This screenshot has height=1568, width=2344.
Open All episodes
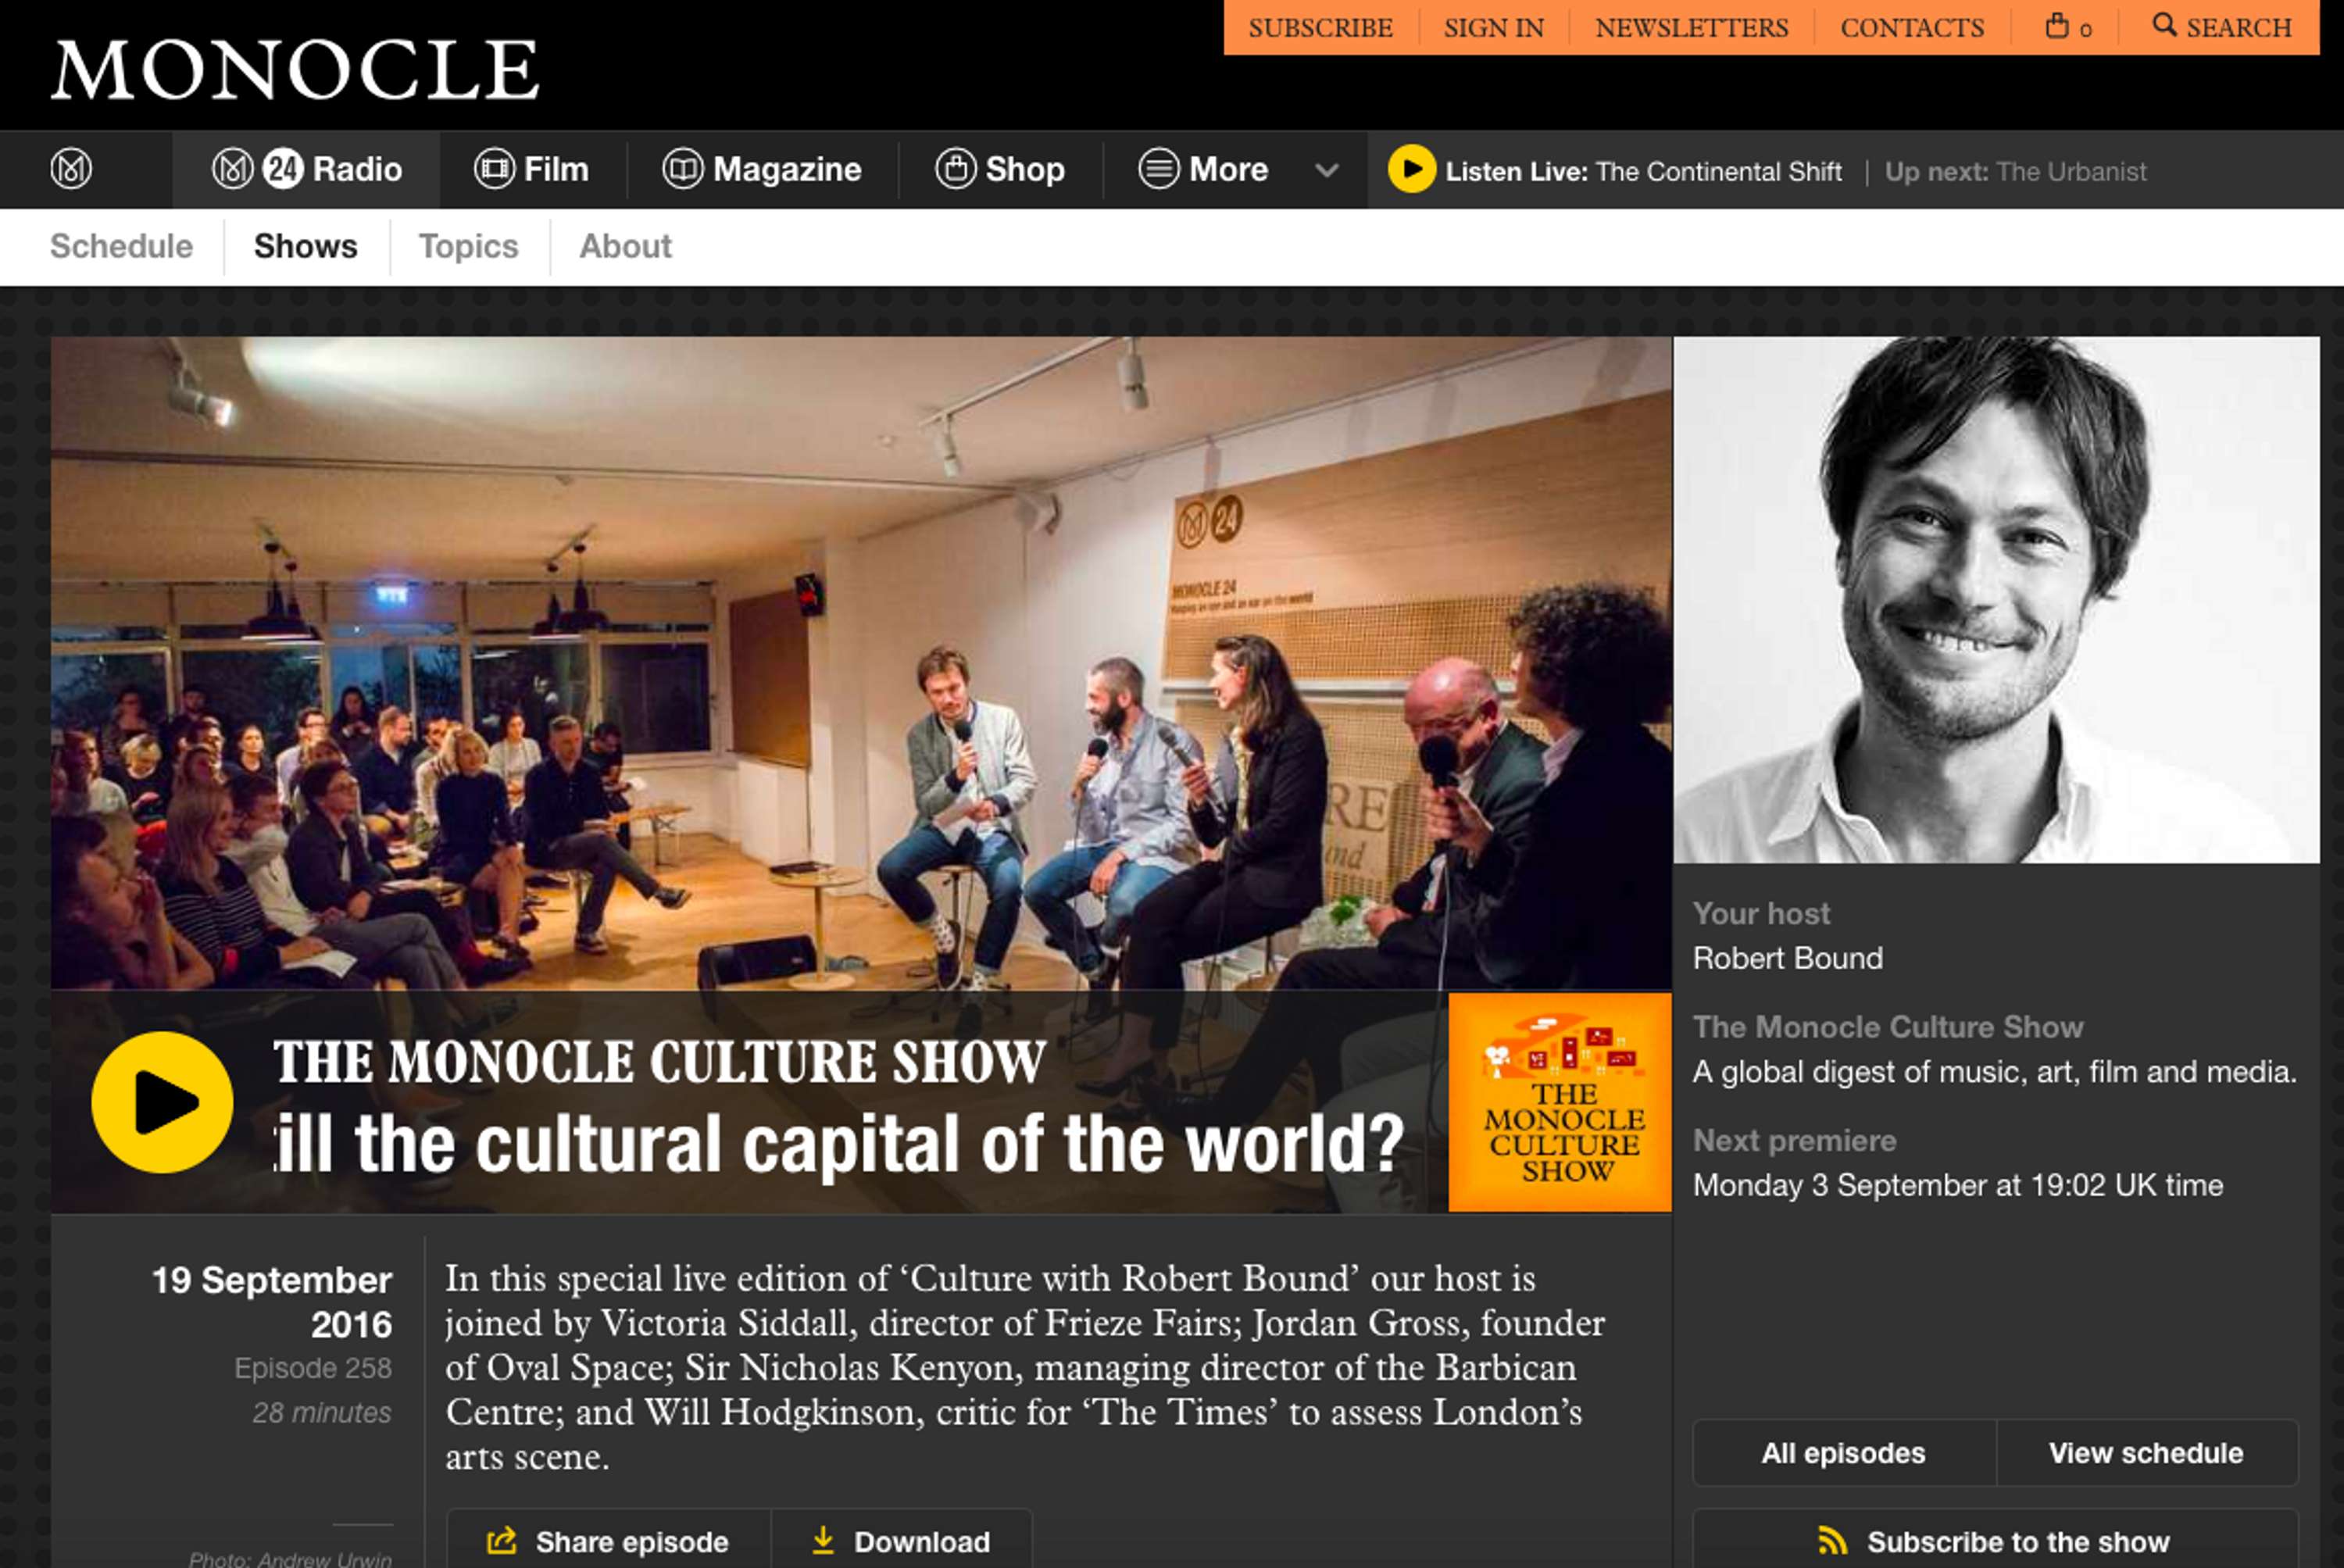(x=1843, y=1453)
